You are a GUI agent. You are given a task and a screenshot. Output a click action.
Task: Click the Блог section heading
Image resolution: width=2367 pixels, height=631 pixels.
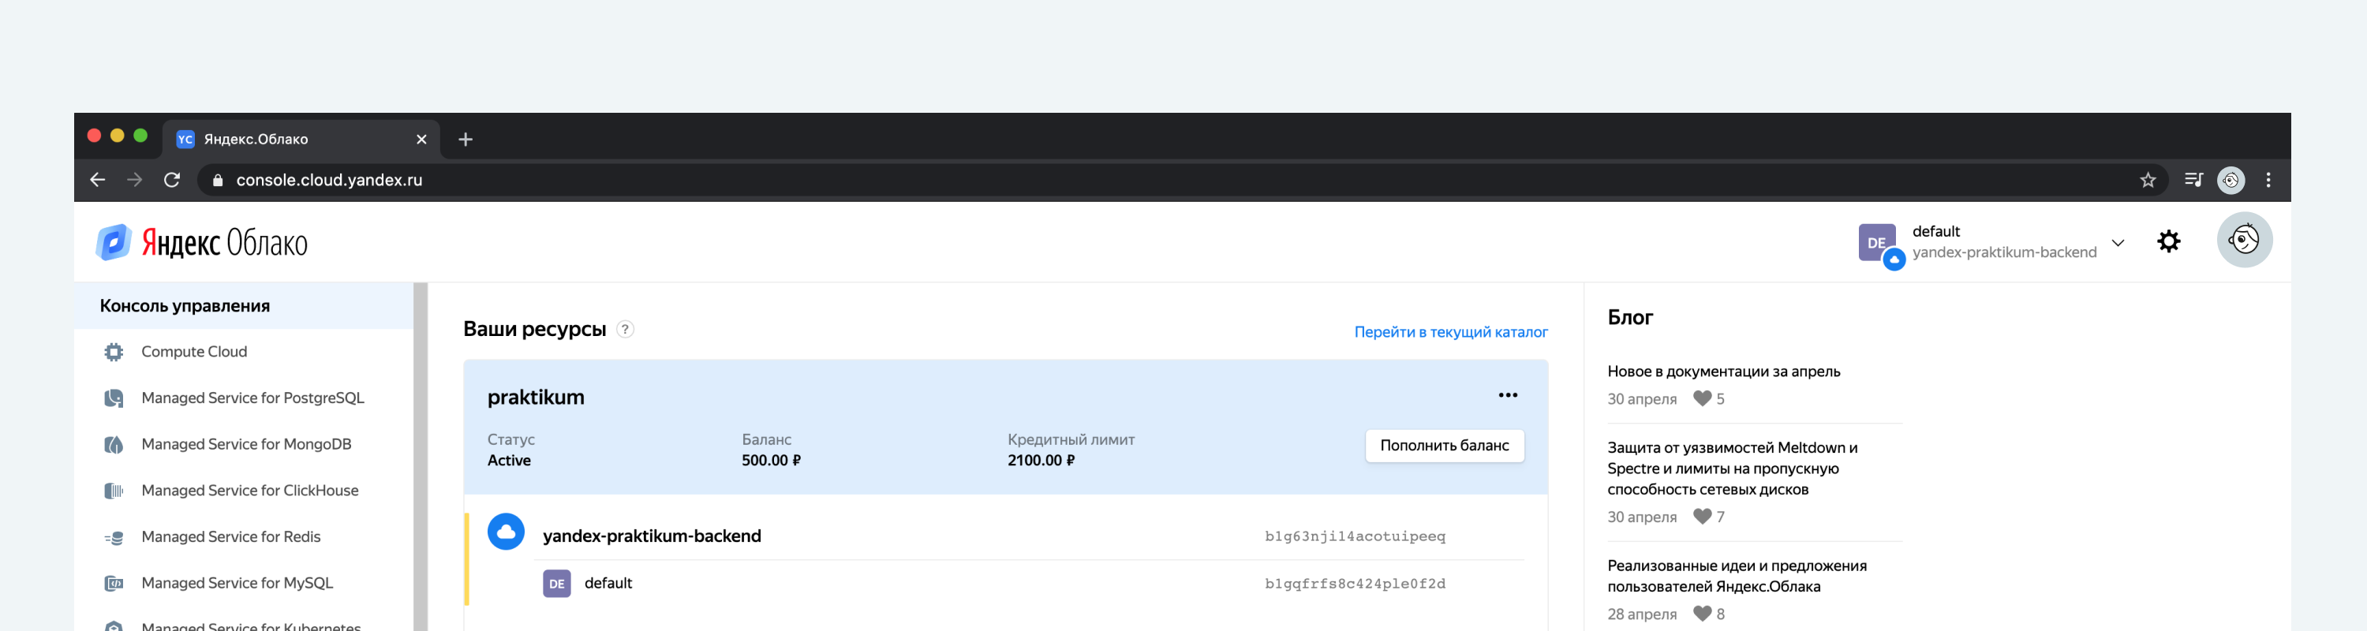pyautogui.click(x=1630, y=318)
